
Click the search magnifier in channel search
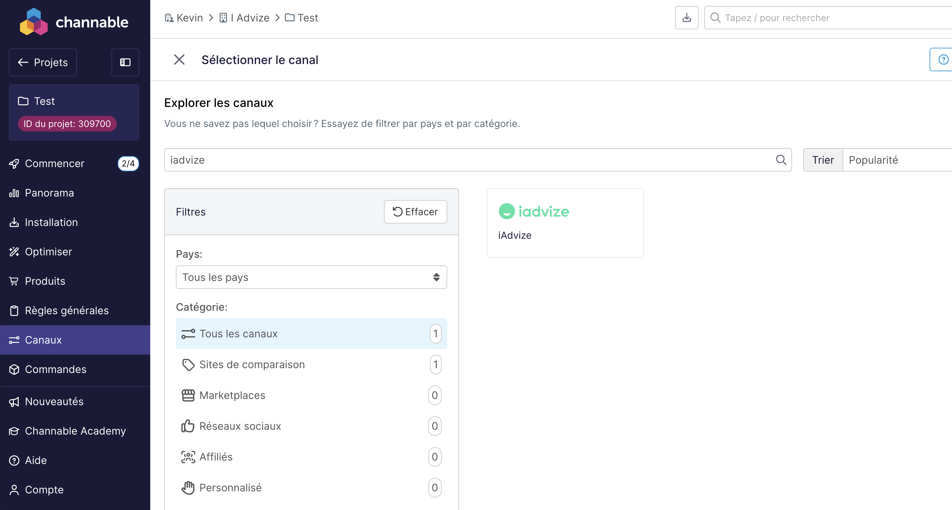[781, 160]
